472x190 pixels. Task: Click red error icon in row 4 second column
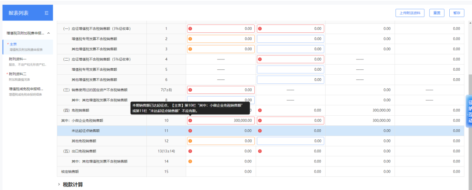coord(260,59)
